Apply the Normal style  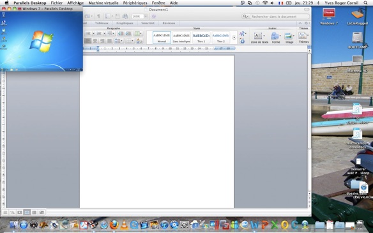coord(162,37)
